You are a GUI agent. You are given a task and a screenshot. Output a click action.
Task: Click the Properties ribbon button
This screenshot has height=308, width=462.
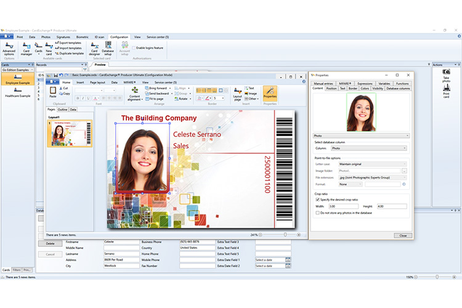pyautogui.click(x=270, y=93)
